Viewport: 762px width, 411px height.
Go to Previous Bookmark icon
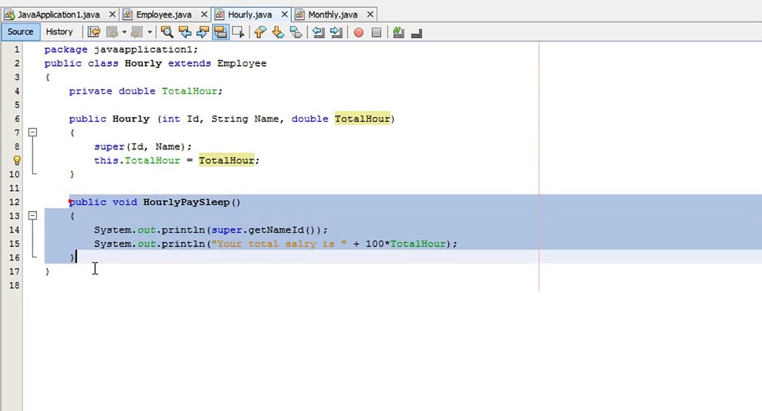pyautogui.click(x=260, y=32)
